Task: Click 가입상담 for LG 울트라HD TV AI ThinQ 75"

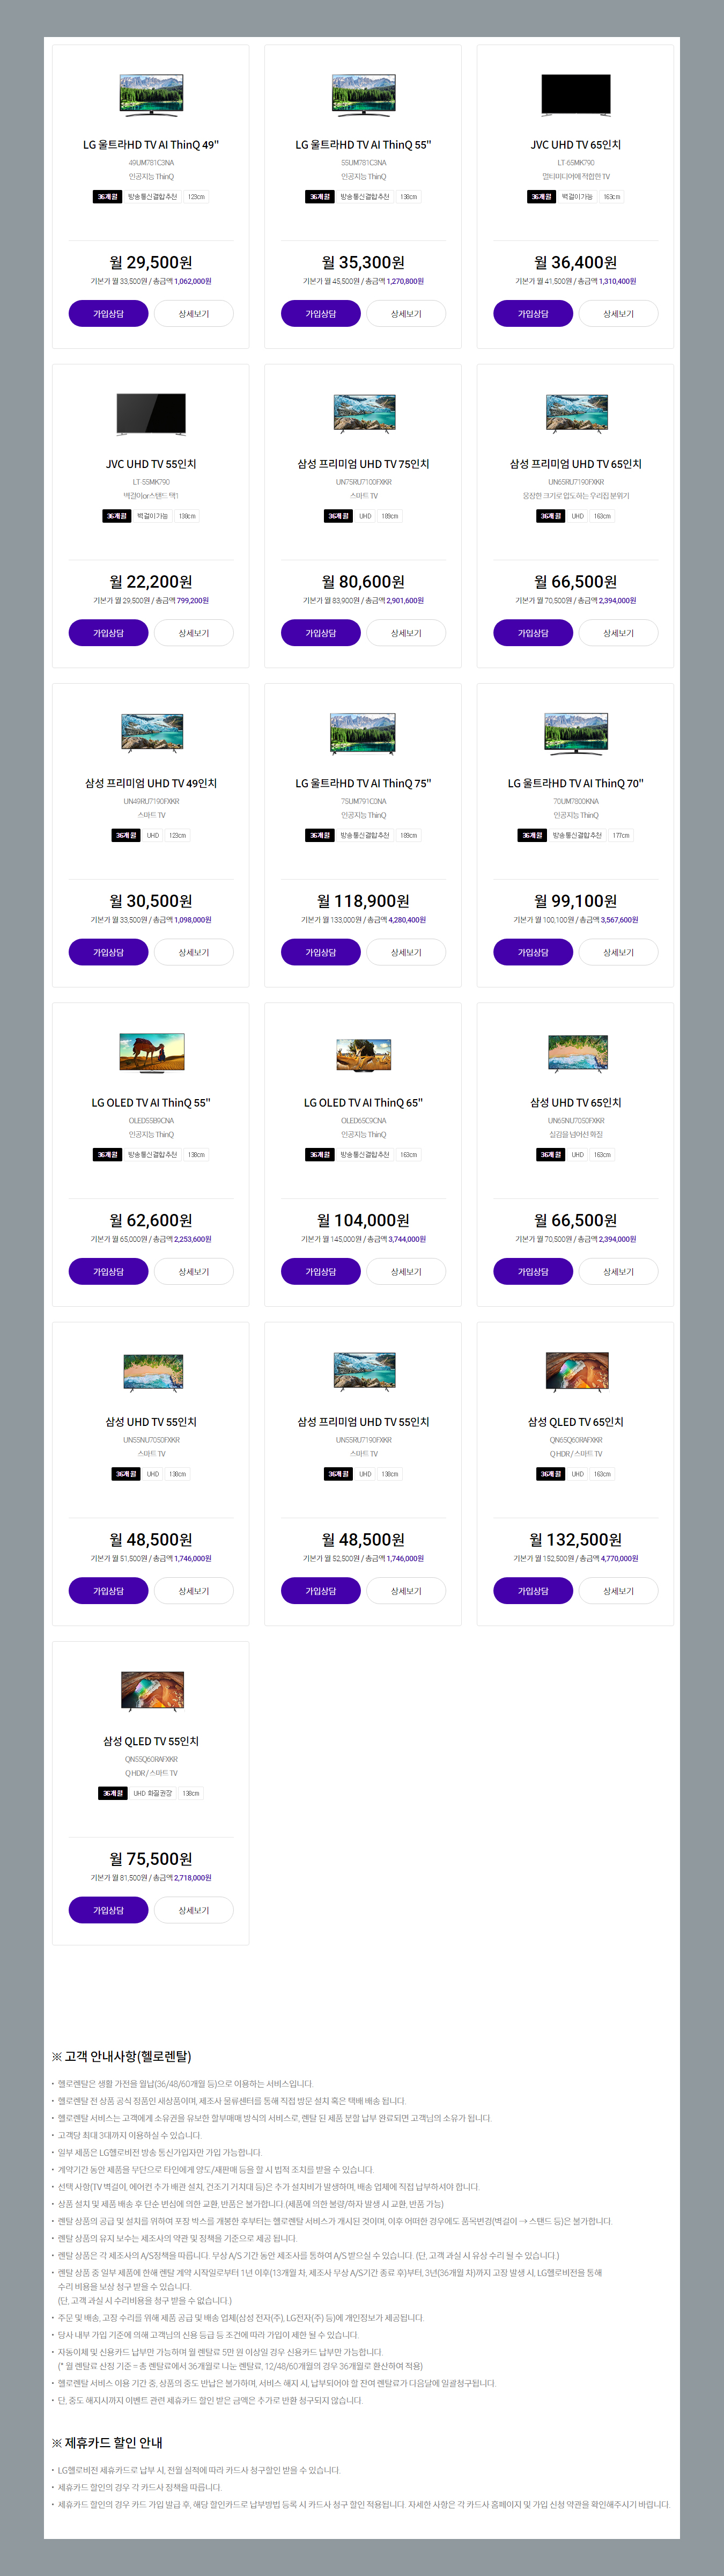Action: (321, 952)
